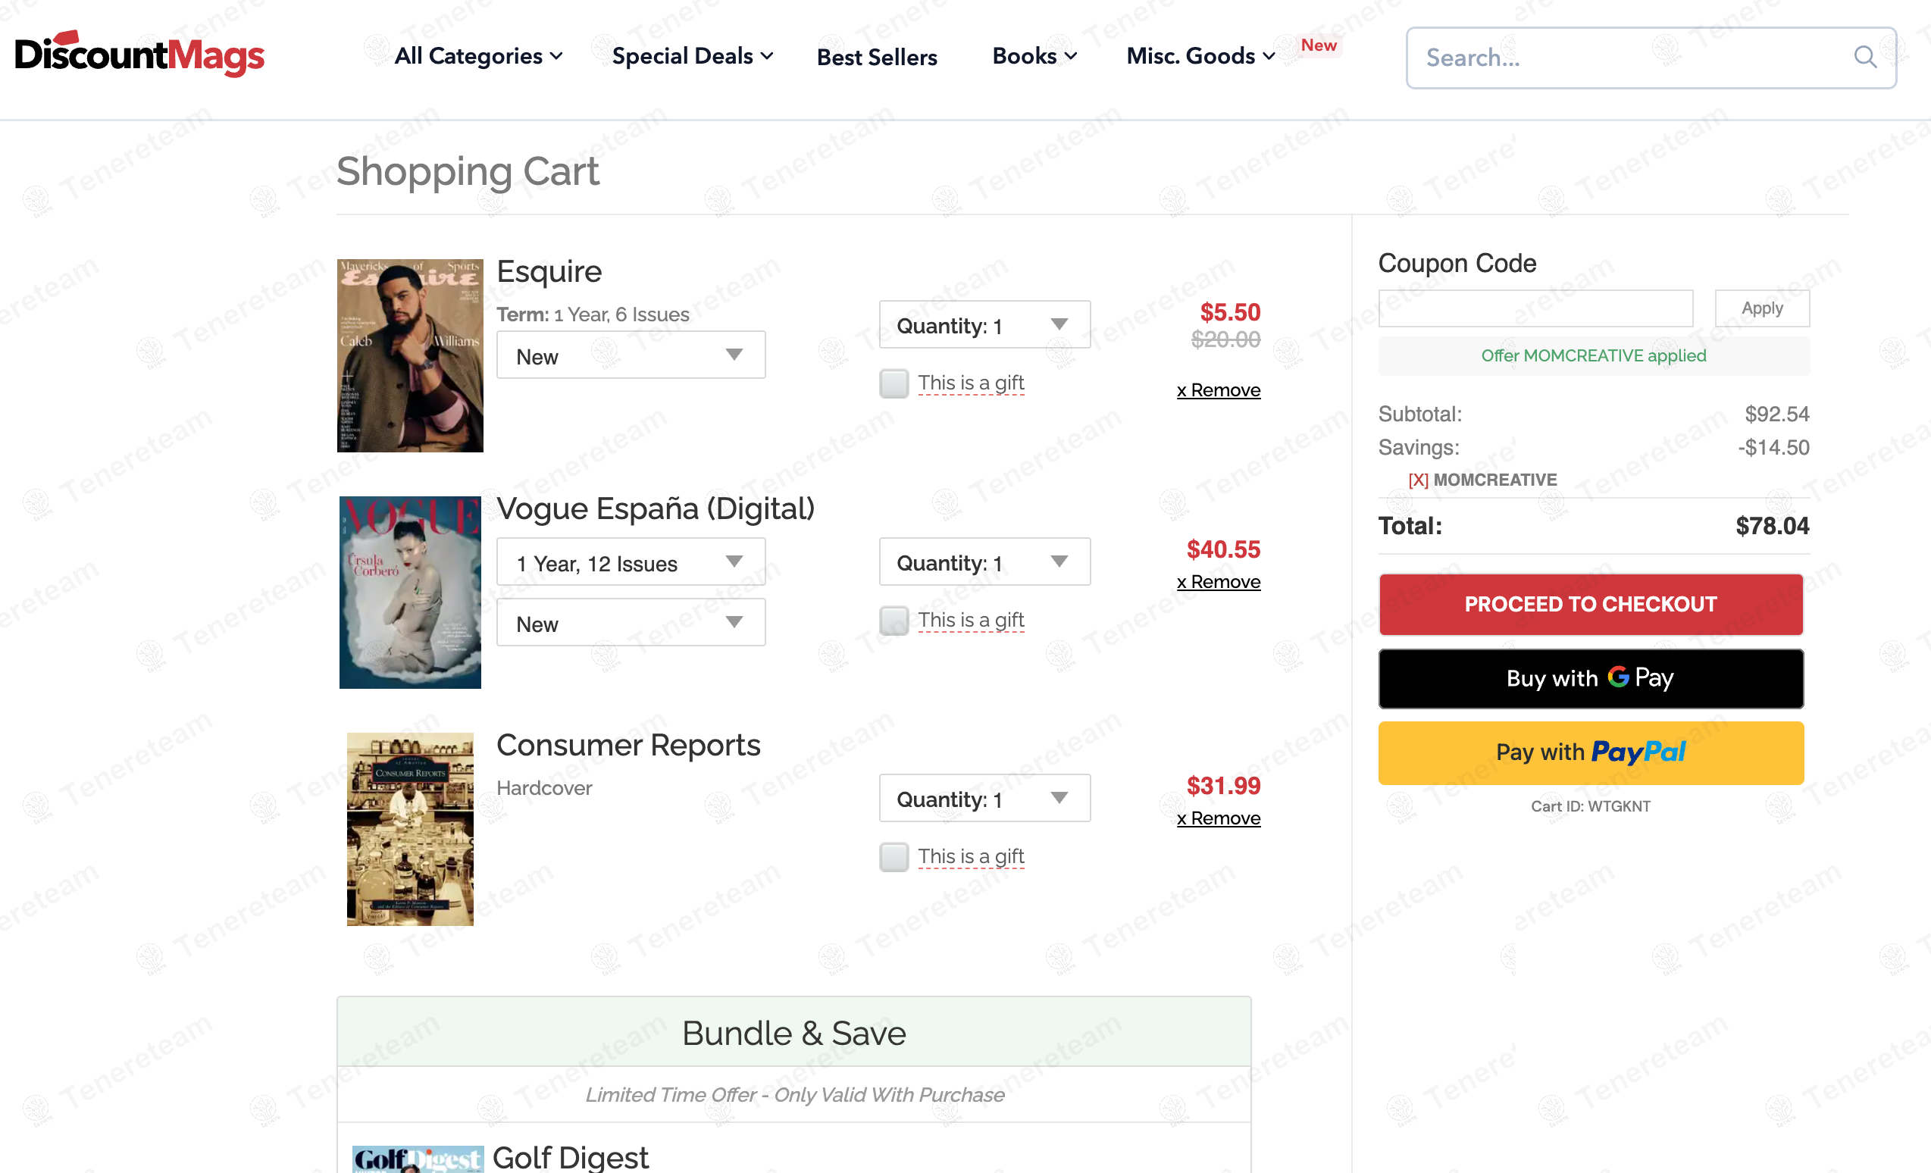Screen dimensions: 1931x1173
Task: Mark Esquire as a gift
Action: pos(894,383)
